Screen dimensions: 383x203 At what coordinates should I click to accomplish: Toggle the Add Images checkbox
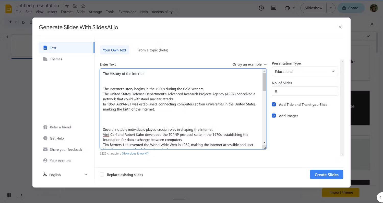tap(274, 116)
